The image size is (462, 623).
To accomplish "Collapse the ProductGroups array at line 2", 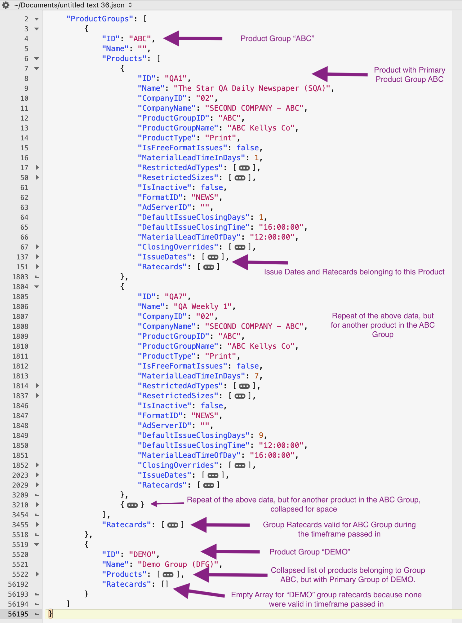I will (37, 19).
